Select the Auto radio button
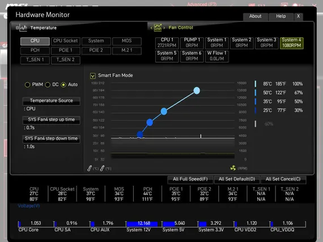The height and width of the screenshot is (242, 323). (x=63, y=85)
